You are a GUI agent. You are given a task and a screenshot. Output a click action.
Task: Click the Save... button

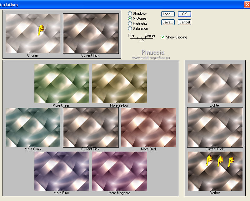pos(168,22)
